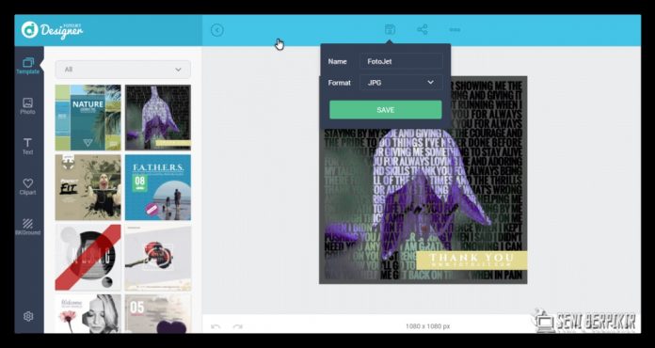Switch to the Template tab in sidebar
The height and width of the screenshot is (348, 655).
coord(28,66)
